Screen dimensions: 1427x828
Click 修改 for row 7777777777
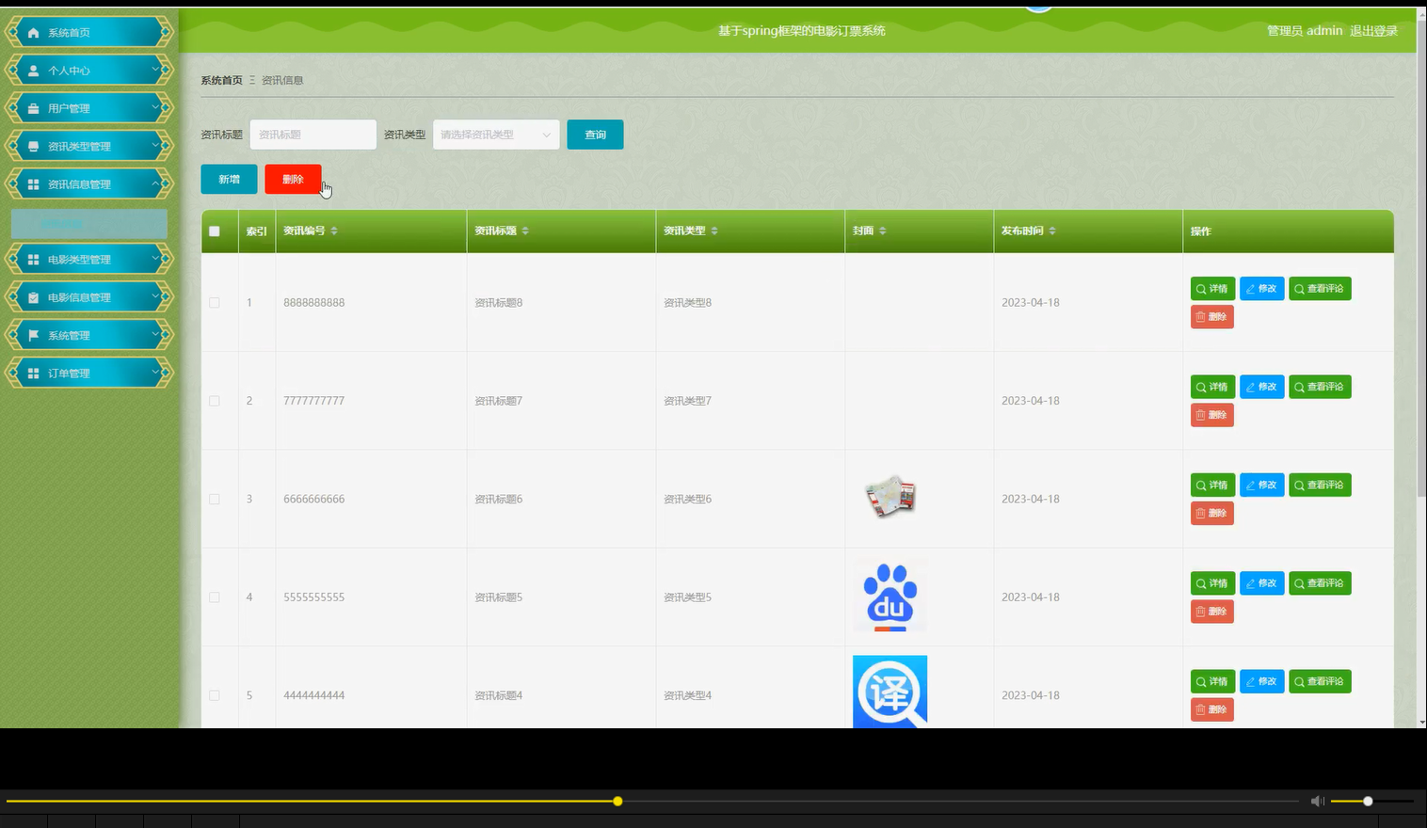1262,387
